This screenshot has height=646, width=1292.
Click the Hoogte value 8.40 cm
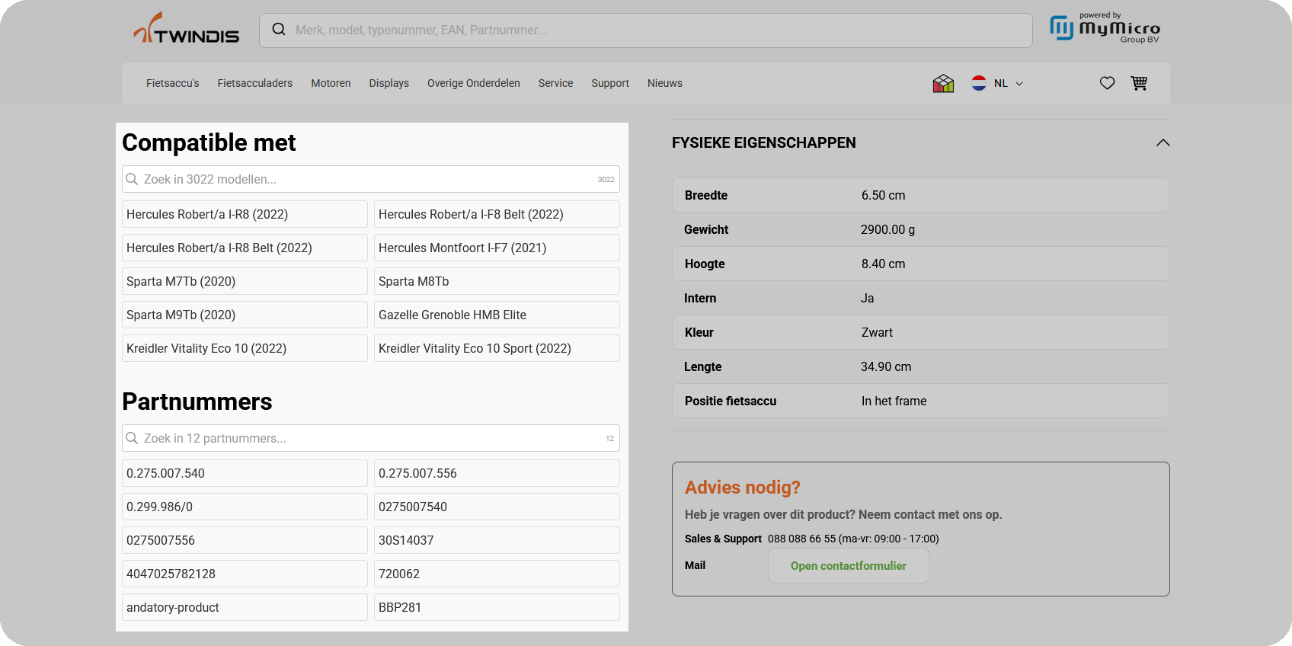point(883,264)
